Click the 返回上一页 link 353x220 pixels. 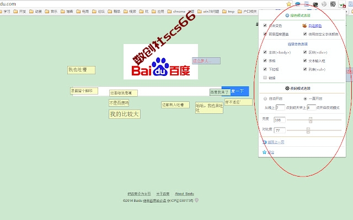276,142
